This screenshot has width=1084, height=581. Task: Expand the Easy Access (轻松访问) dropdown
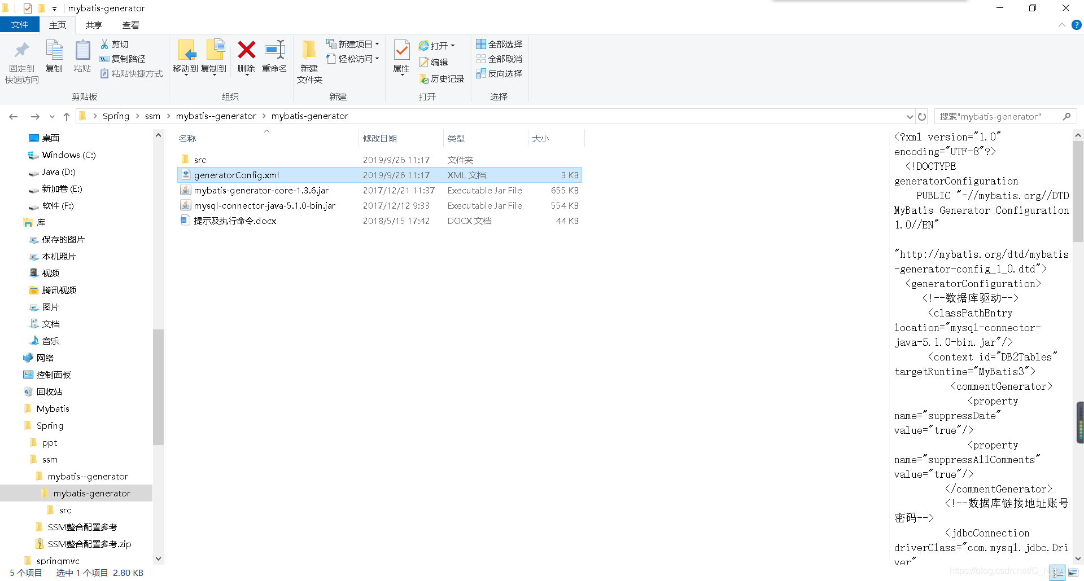point(377,59)
